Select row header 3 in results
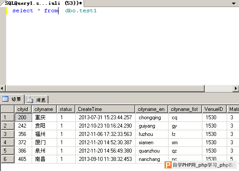239x171 pixels. (7, 134)
